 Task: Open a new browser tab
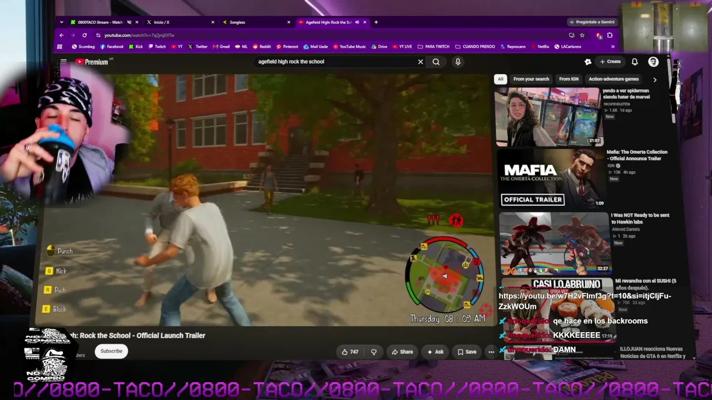[376, 22]
